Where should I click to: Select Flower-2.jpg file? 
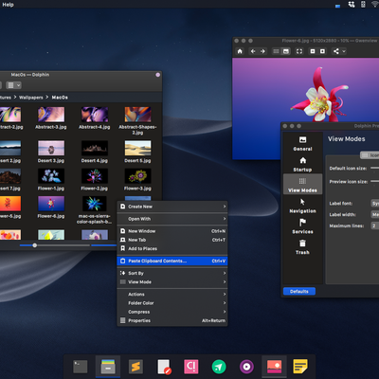(95, 179)
